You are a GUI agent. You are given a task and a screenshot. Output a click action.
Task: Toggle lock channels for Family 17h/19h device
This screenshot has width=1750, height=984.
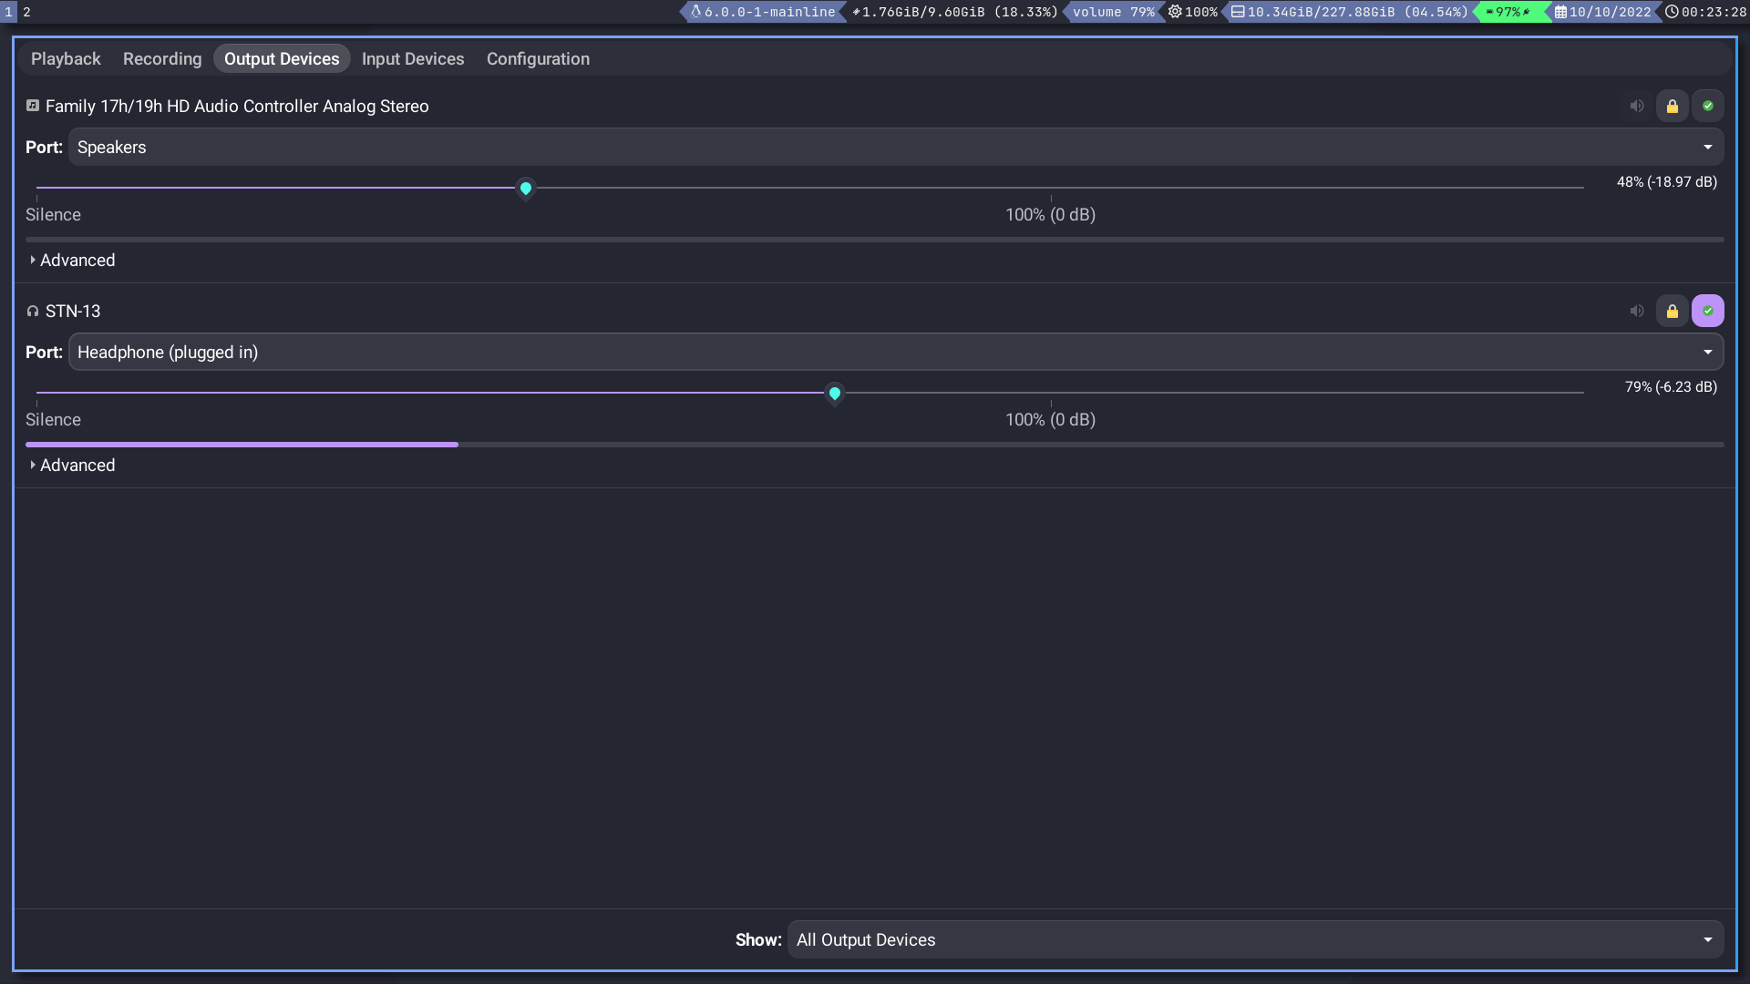tap(1673, 107)
